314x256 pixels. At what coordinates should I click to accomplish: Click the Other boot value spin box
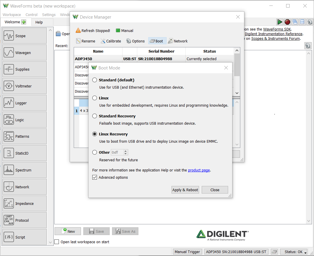tap(120, 153)
